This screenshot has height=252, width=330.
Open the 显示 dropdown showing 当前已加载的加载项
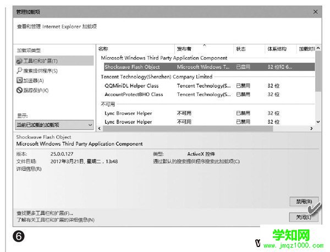point(54,125)
